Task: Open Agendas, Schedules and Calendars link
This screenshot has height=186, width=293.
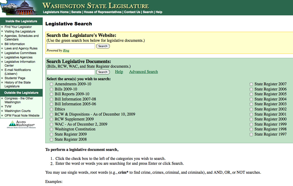Action: pos(21,38)
